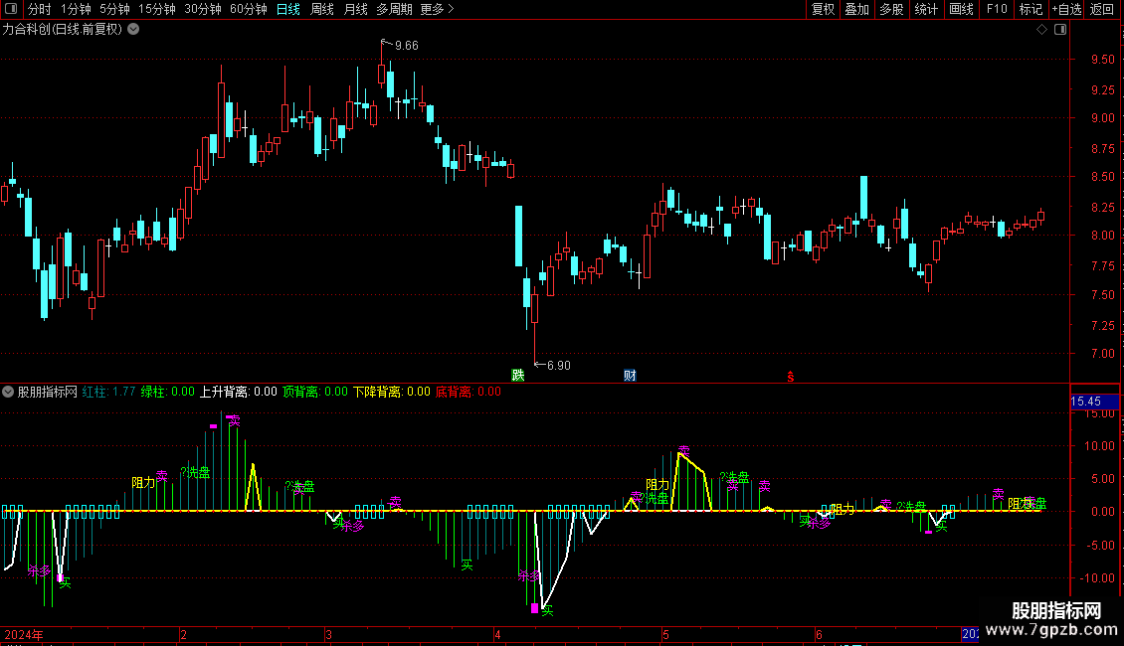Click the 红柱: 1.77 indicator value
This screenshot has width=1124, height=646.
pyautogui.click(x=108, y=392)
